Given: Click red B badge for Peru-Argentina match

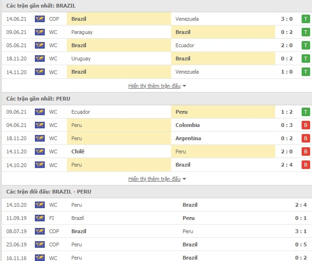Looking at the screenshot, I should (x=305, y=138).
